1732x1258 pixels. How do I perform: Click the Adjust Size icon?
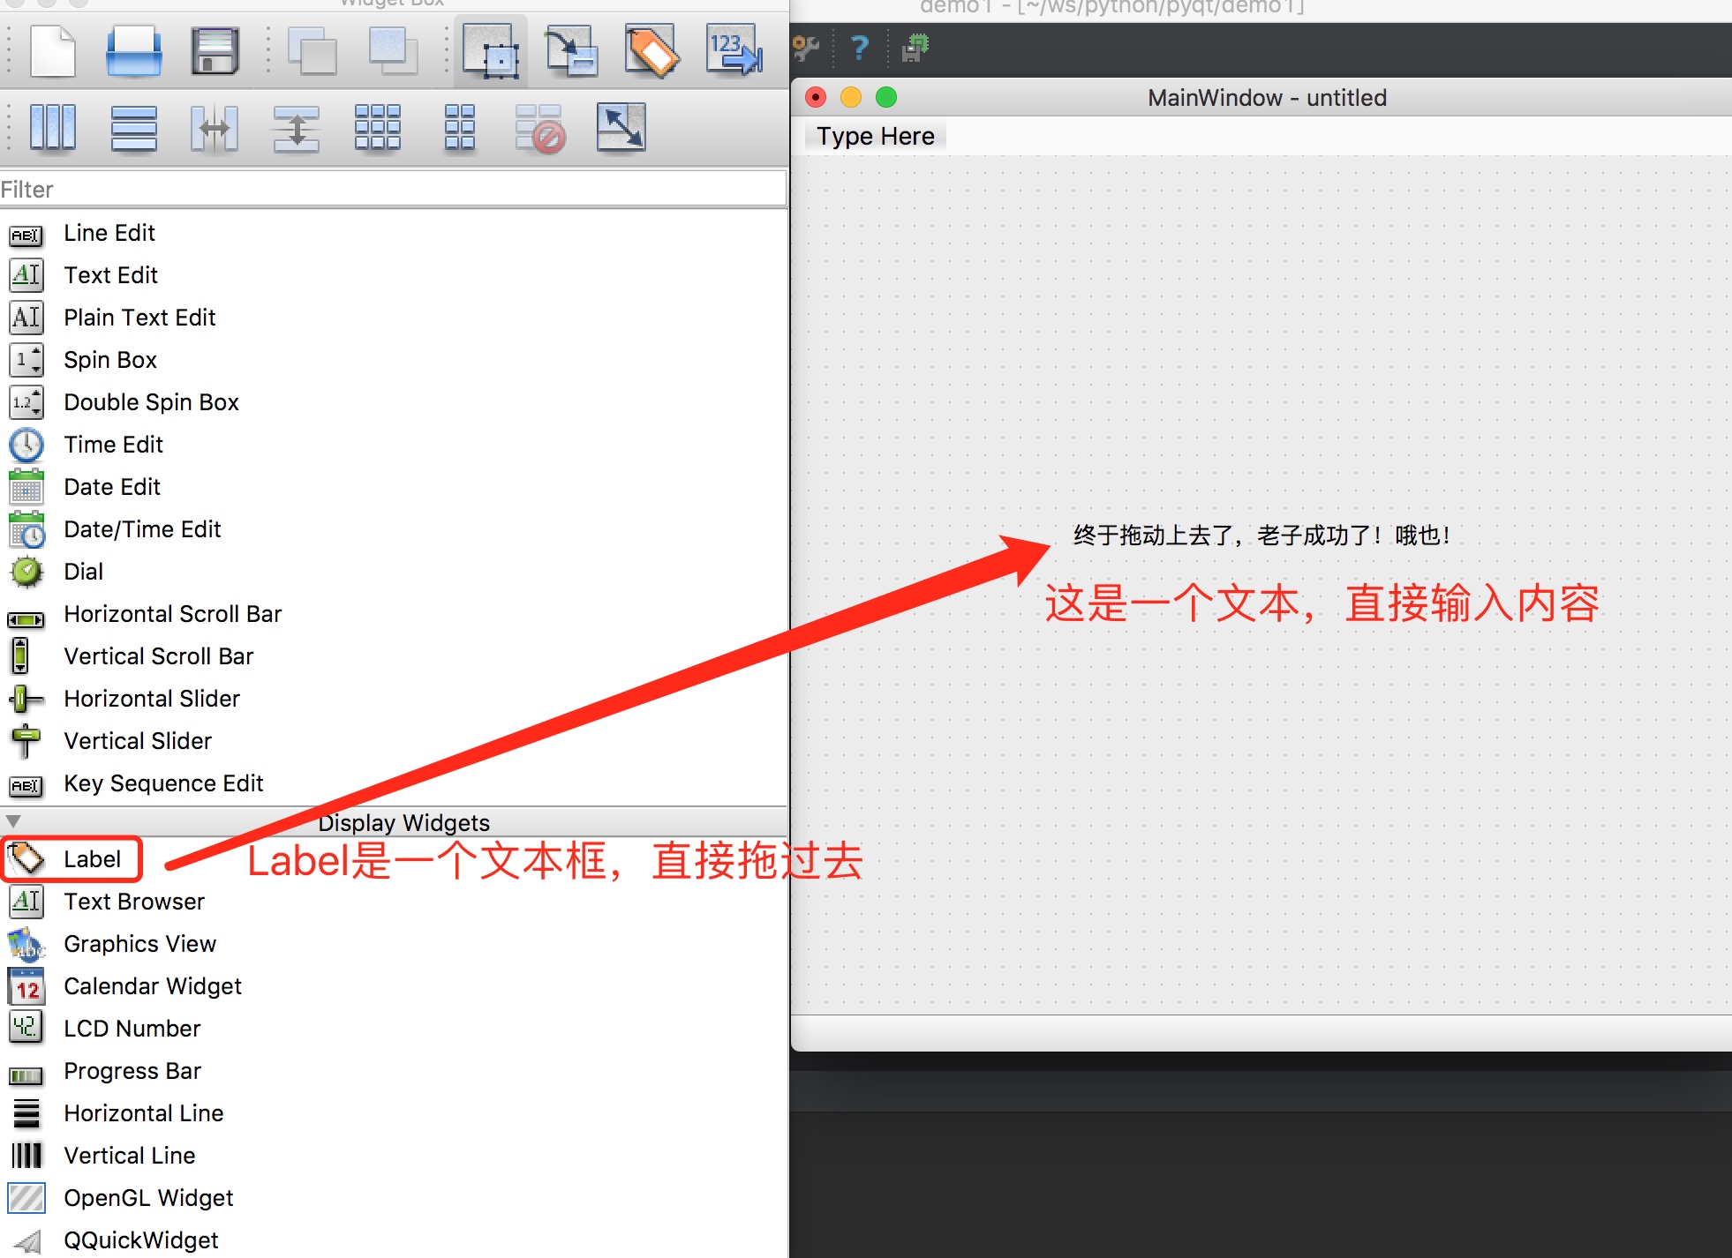coord(621,128)
